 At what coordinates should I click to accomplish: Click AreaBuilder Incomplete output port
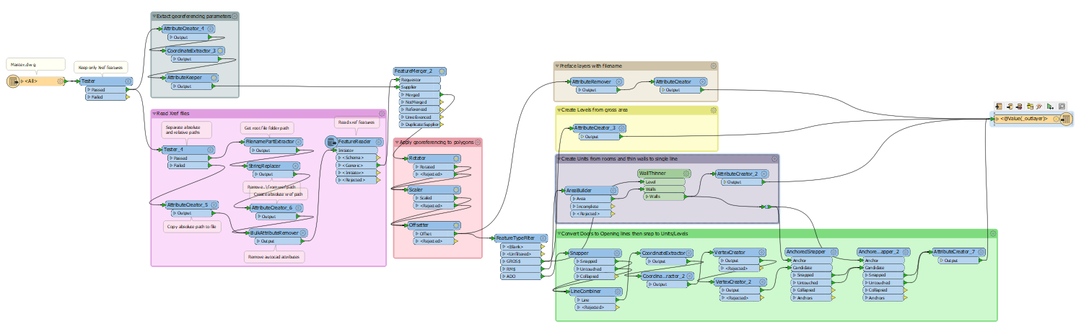pyautogui.click(x=590, y=206)
